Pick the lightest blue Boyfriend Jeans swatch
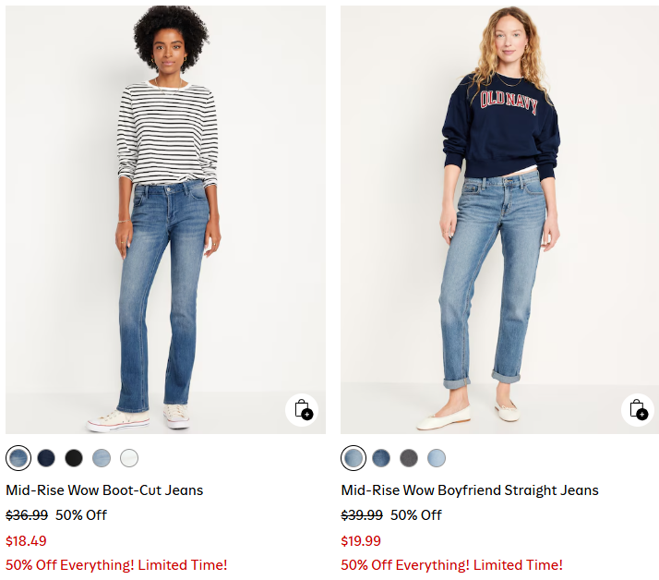The width and height of the screenshot is (659, 580). coord(437,457)
